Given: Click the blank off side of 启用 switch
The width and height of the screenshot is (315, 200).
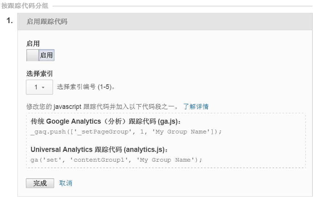Looking at the screenshot, I should pyautogui.click(x=32, y=55).
